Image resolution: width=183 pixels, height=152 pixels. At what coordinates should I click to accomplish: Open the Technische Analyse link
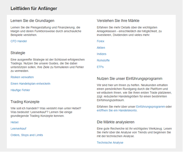tap(110, 143)
